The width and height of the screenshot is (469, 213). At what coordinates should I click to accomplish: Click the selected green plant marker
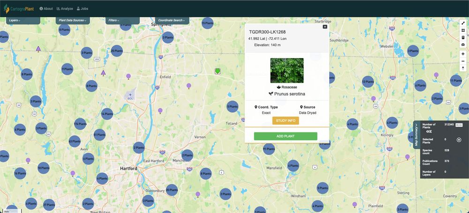pos(218,71)
